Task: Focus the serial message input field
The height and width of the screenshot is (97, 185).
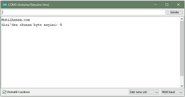Action: click(83, 12)
